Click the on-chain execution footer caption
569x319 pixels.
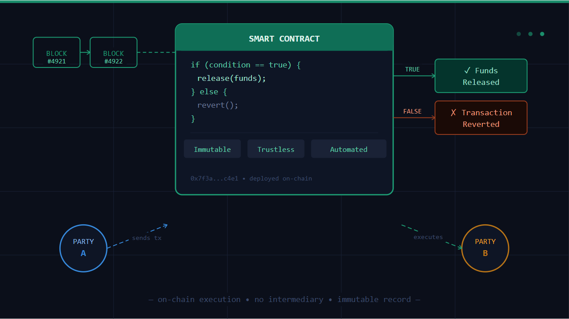pos(284,299)
